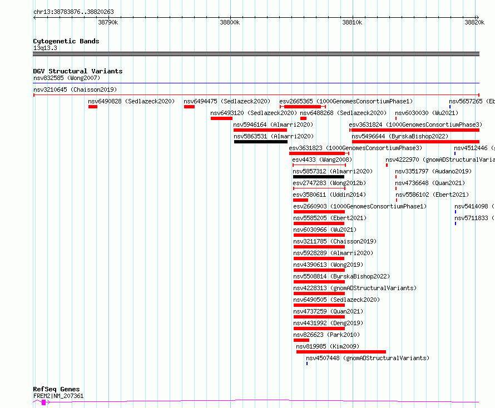Click the RefSeq Genes track title
This screenshot has width=495, height=408.
[57, 389]
